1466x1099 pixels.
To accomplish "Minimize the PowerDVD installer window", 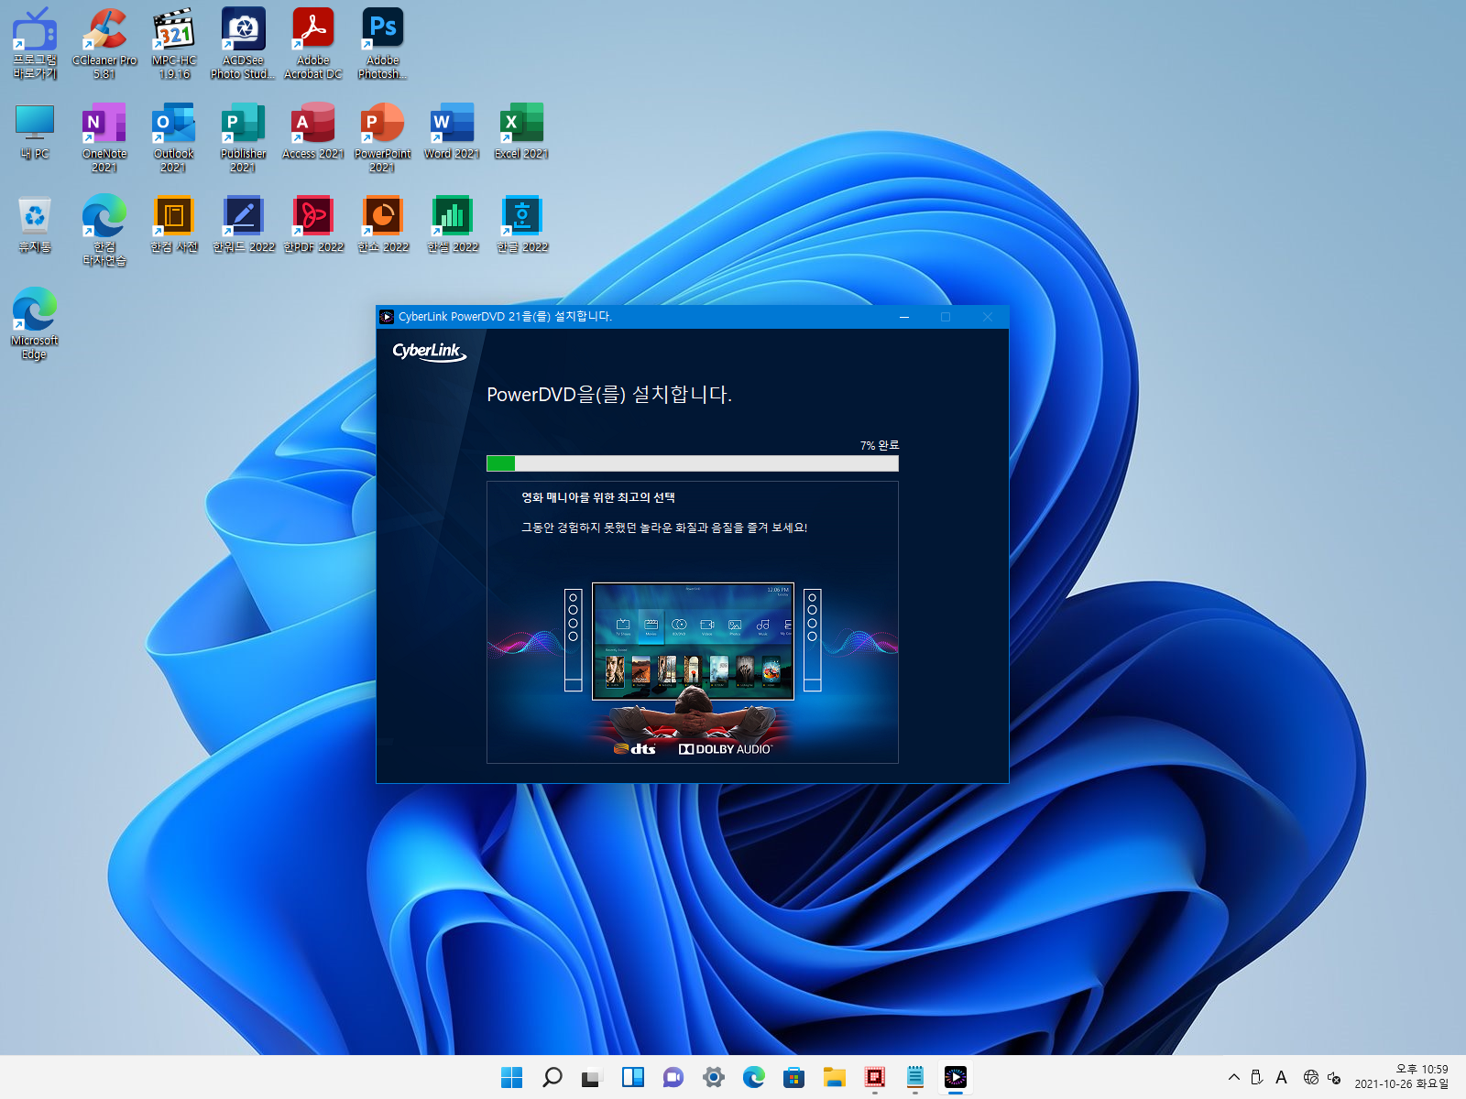I will tap(904, 317).
